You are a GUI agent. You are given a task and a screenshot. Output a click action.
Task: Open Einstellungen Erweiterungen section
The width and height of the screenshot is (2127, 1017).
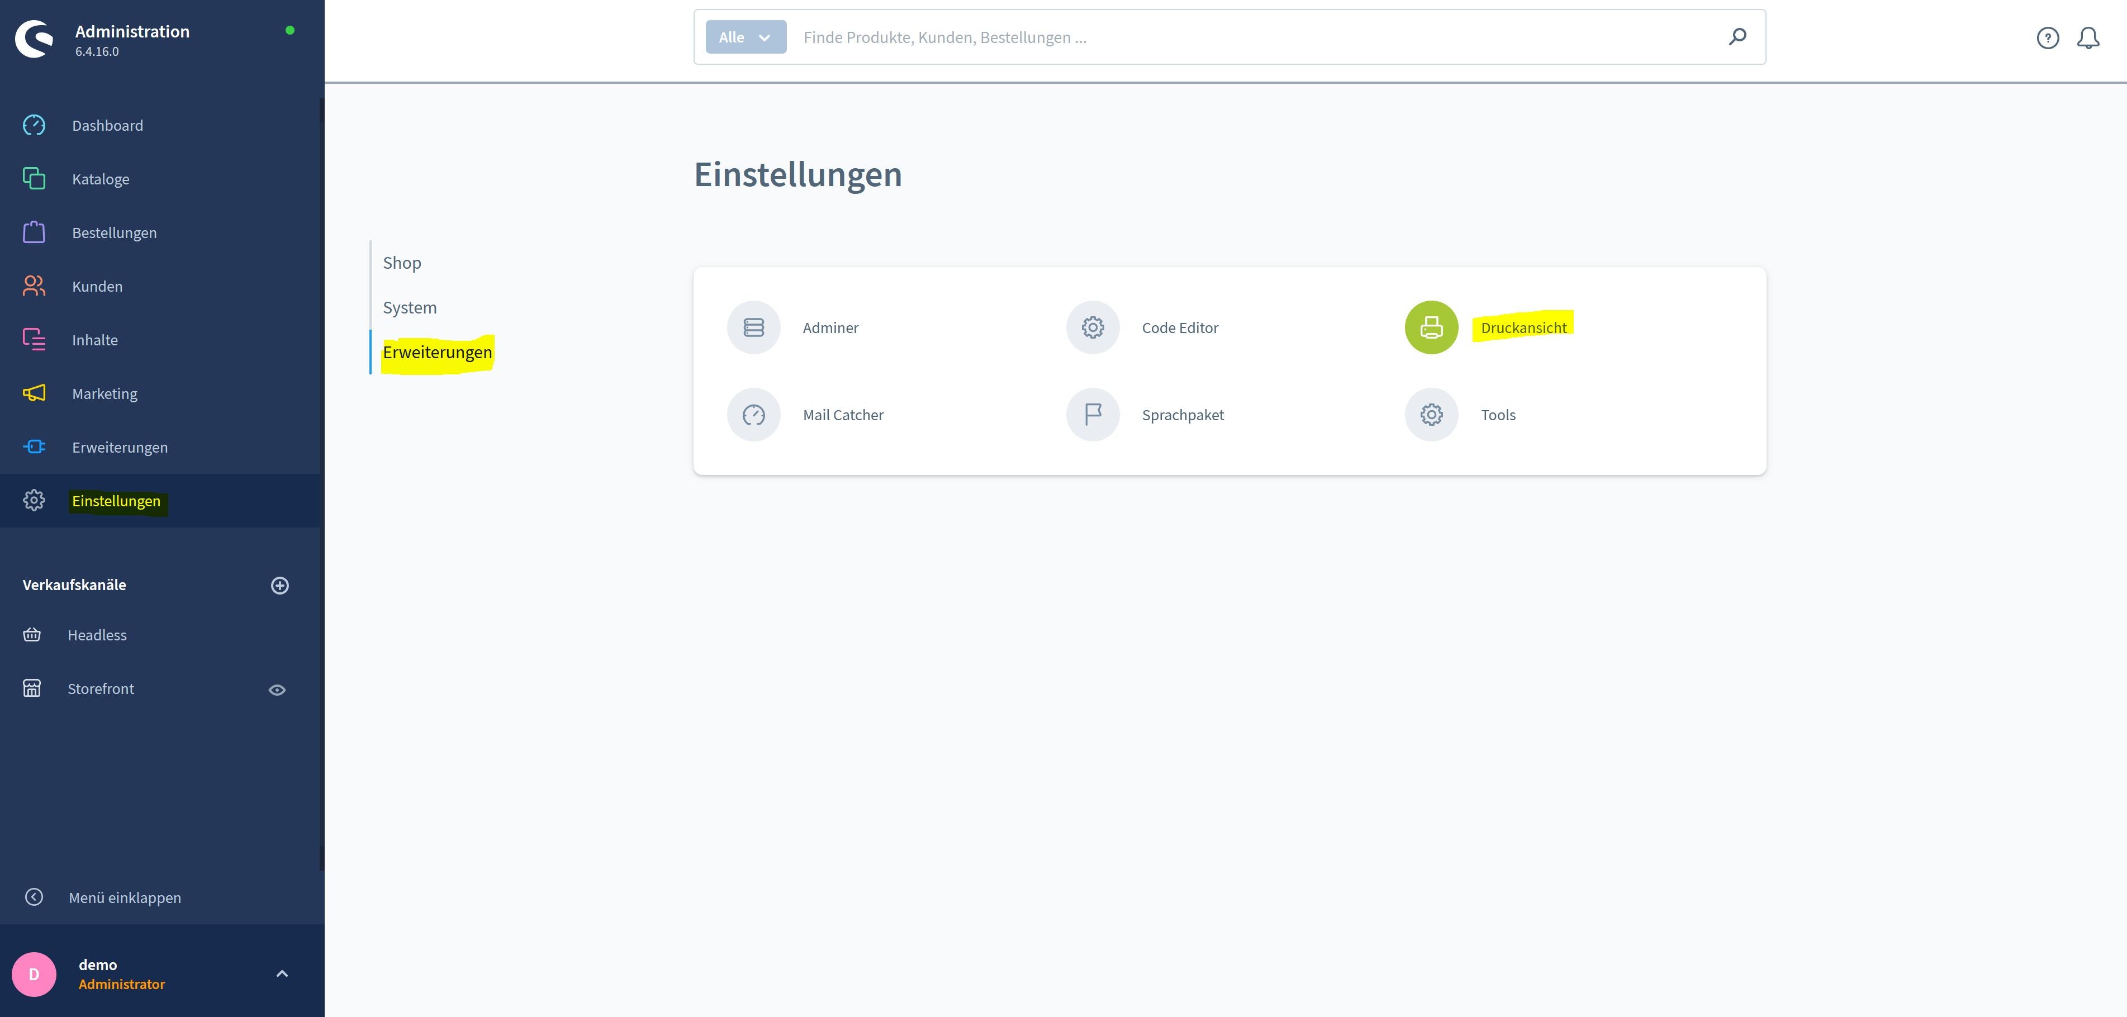tap(437, 351)
